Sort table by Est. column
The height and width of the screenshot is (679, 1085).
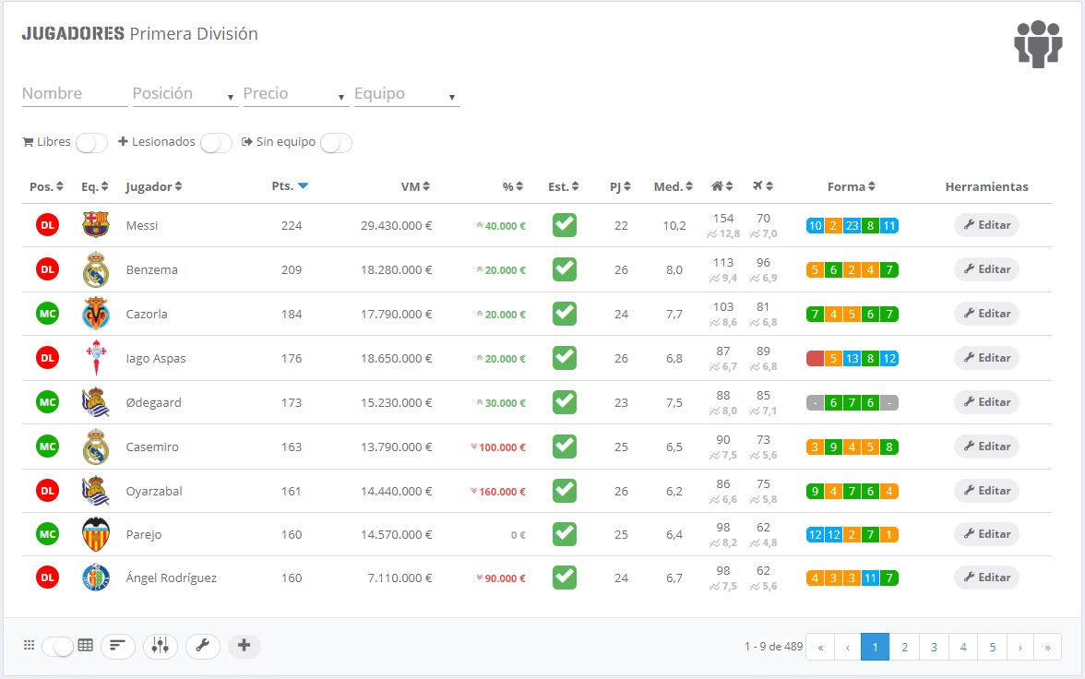tap(563, 187)
